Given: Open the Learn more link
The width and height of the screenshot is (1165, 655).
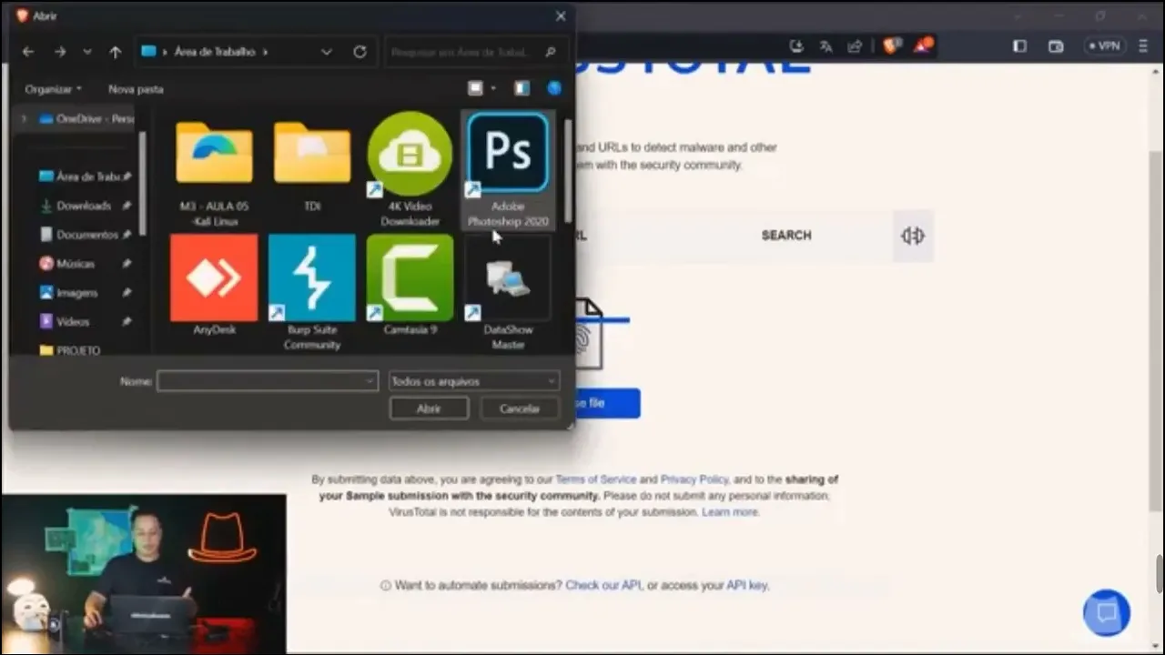Looking at the screenshot, I should click(730, 512).
